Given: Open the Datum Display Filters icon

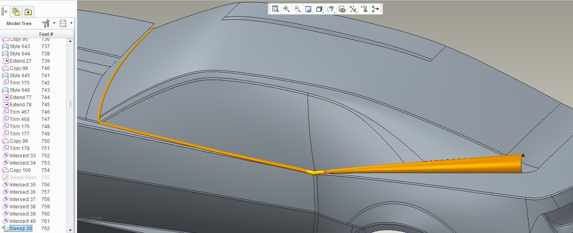Looking at the screenshot, I should click(353, 9).
